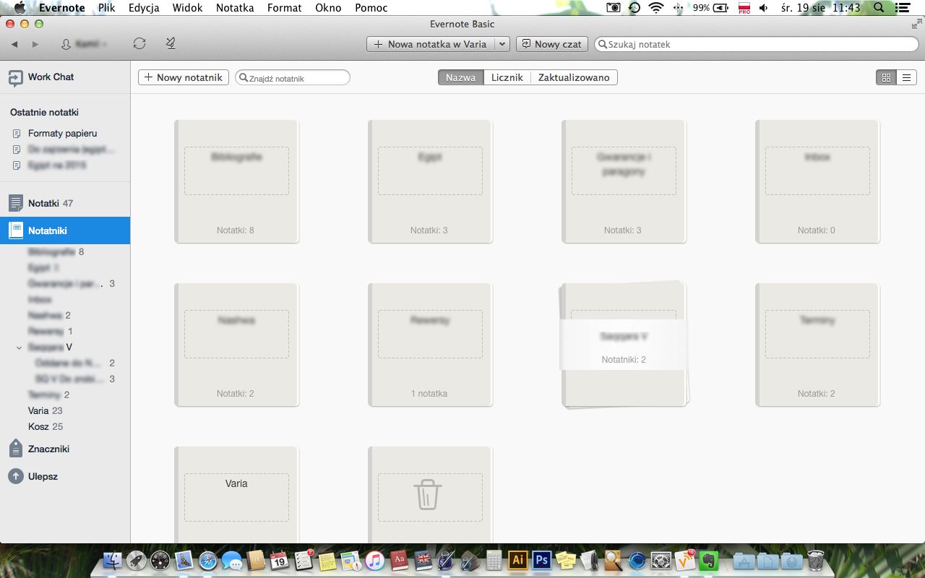This screenshot has height=578, width=925.
Task: Launch Adobe Illustrator from the Dock
Action: (x=517, y=561)
